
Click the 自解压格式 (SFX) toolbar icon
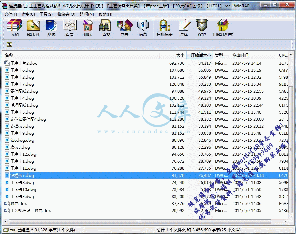pos(223,25)
